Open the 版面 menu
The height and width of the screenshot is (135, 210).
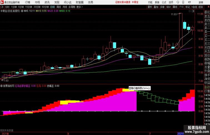(157, 2)
